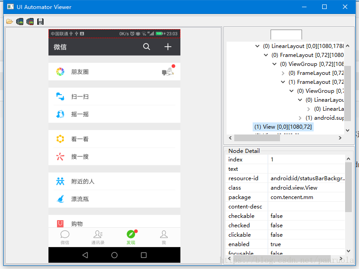Select the (1) android.sup tree row
Screen dimensions: 359x269
pyautogui.click(x=324, y=118)
